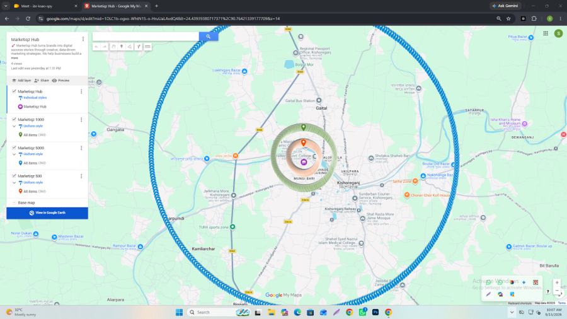Open map options menu beside the title
The image size is (567, 319).
[x=83, y=39]
